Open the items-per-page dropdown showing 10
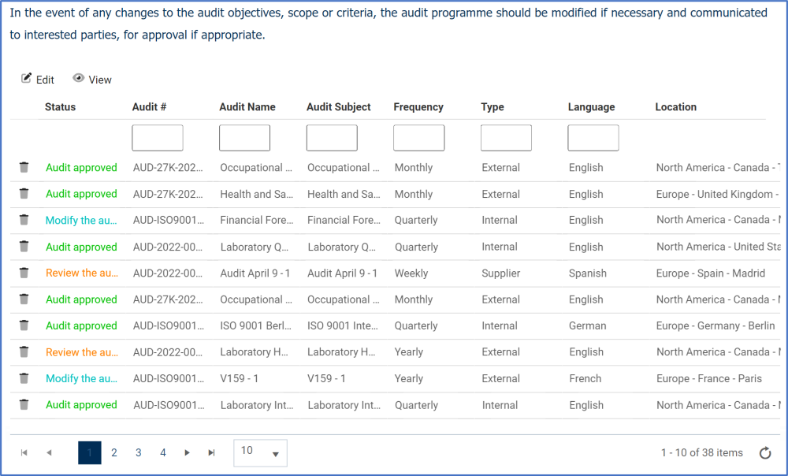This screenshot has height=476, width=788. point(260,452)
